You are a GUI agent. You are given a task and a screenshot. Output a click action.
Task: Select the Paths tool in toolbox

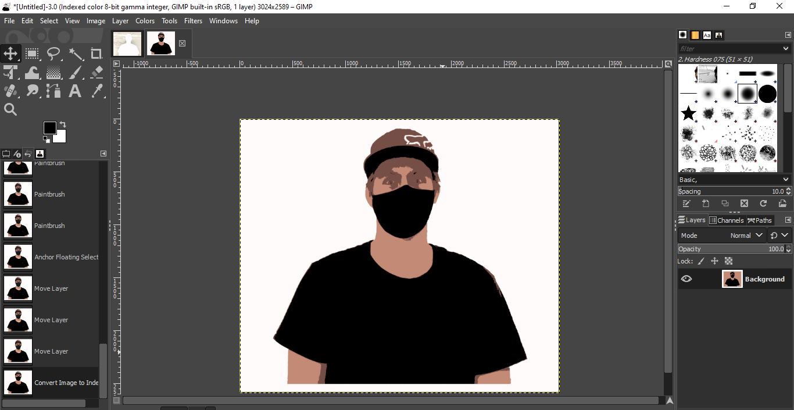(x=54, y=91)
